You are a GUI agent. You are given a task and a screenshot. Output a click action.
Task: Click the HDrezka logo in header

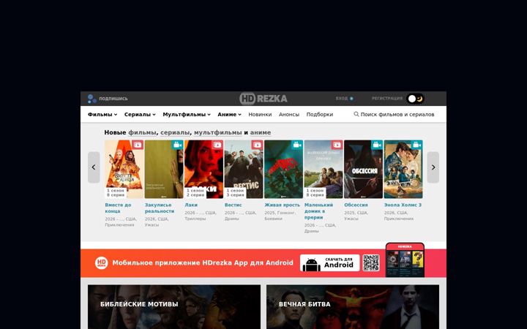[263, 99]
